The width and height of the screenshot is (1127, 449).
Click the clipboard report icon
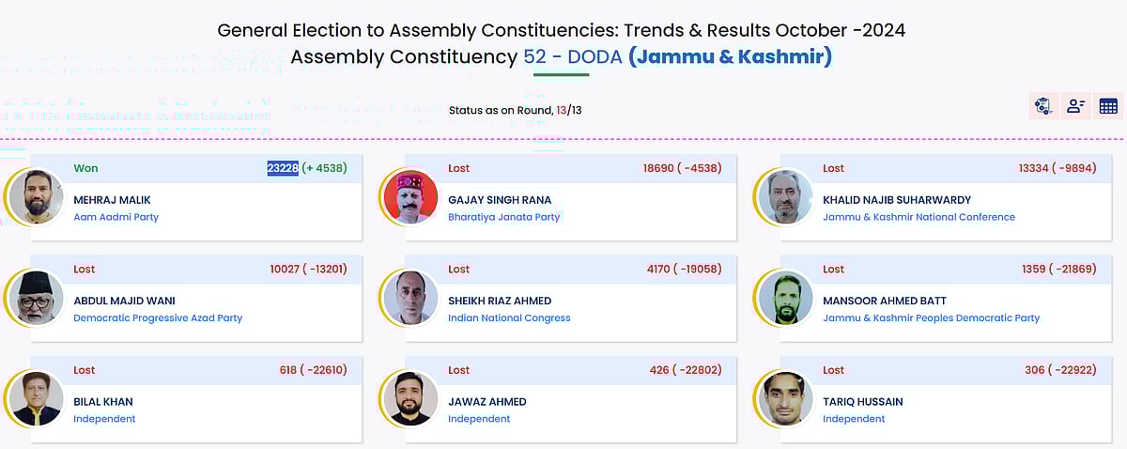[1042, 106]
